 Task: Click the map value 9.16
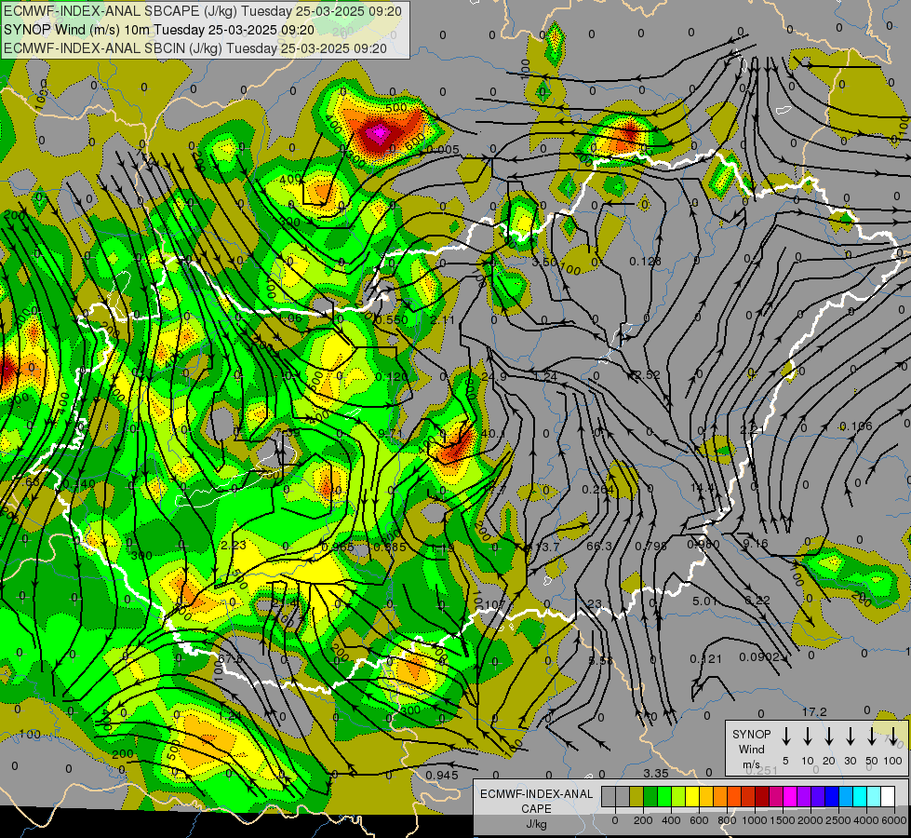point(756,543)
